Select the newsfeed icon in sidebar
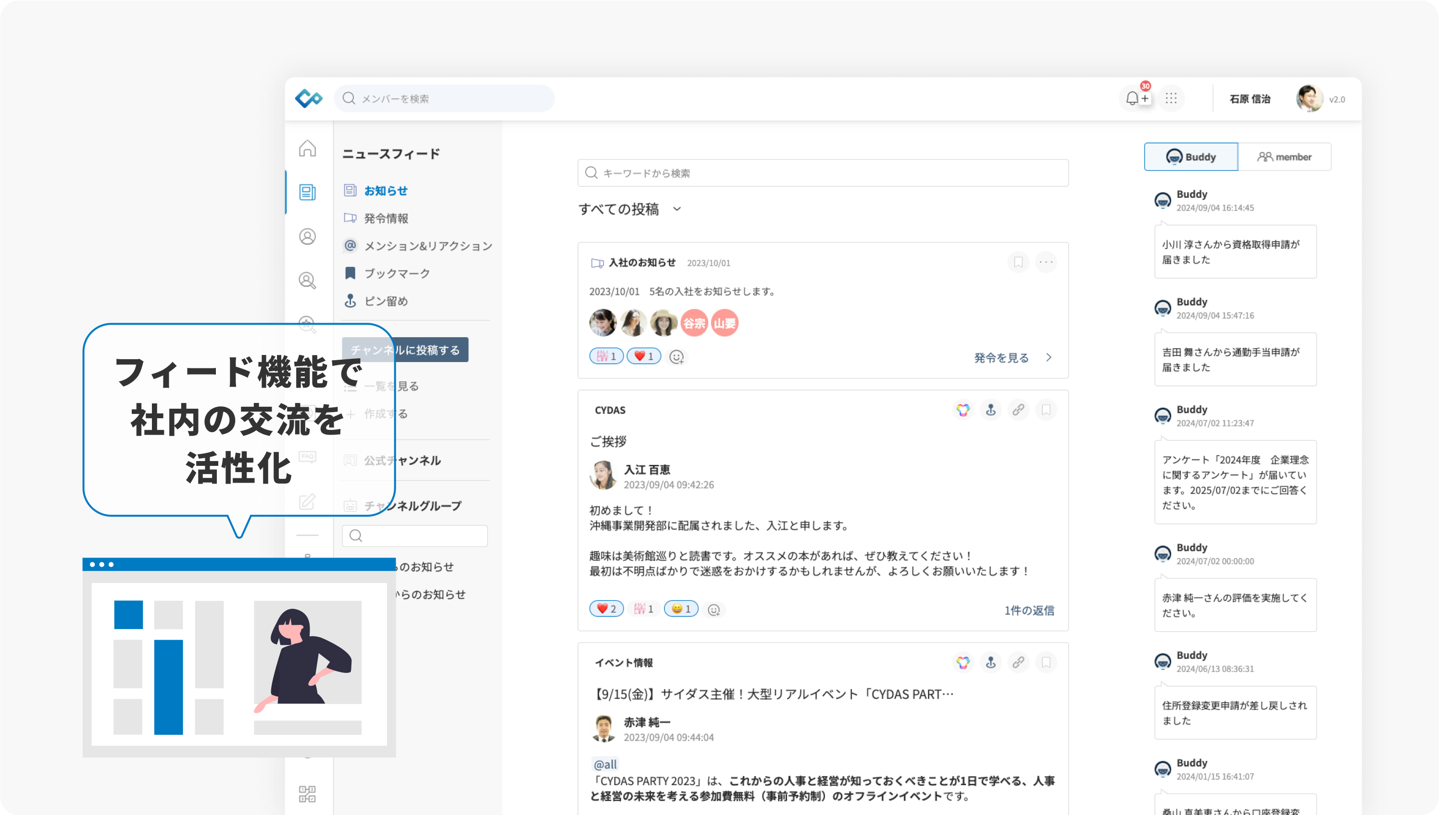This screenshot has height=815, width=1439. 307,192
